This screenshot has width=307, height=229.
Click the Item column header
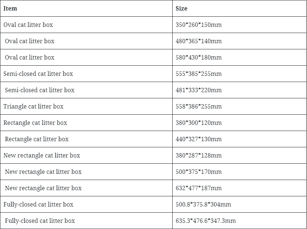10,8
